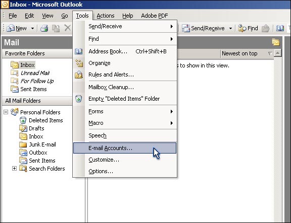Click the Search Folders icon
The image size is (291, 223).
click(x=23, y=169)
